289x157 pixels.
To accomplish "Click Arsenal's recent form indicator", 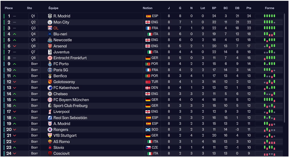I will (269, 46).
